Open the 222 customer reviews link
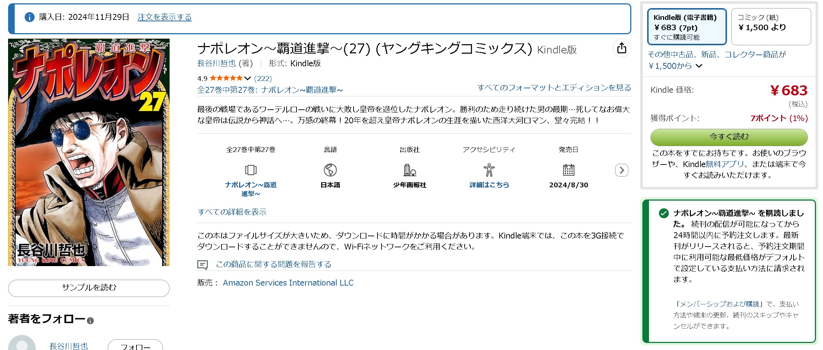This screenshot has height=350, width=823. click(x=263, y=78)
